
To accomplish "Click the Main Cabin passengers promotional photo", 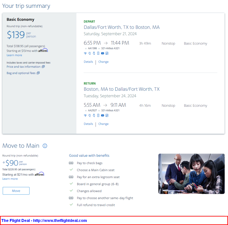I will pyautogui.click(x=191, y=174).
